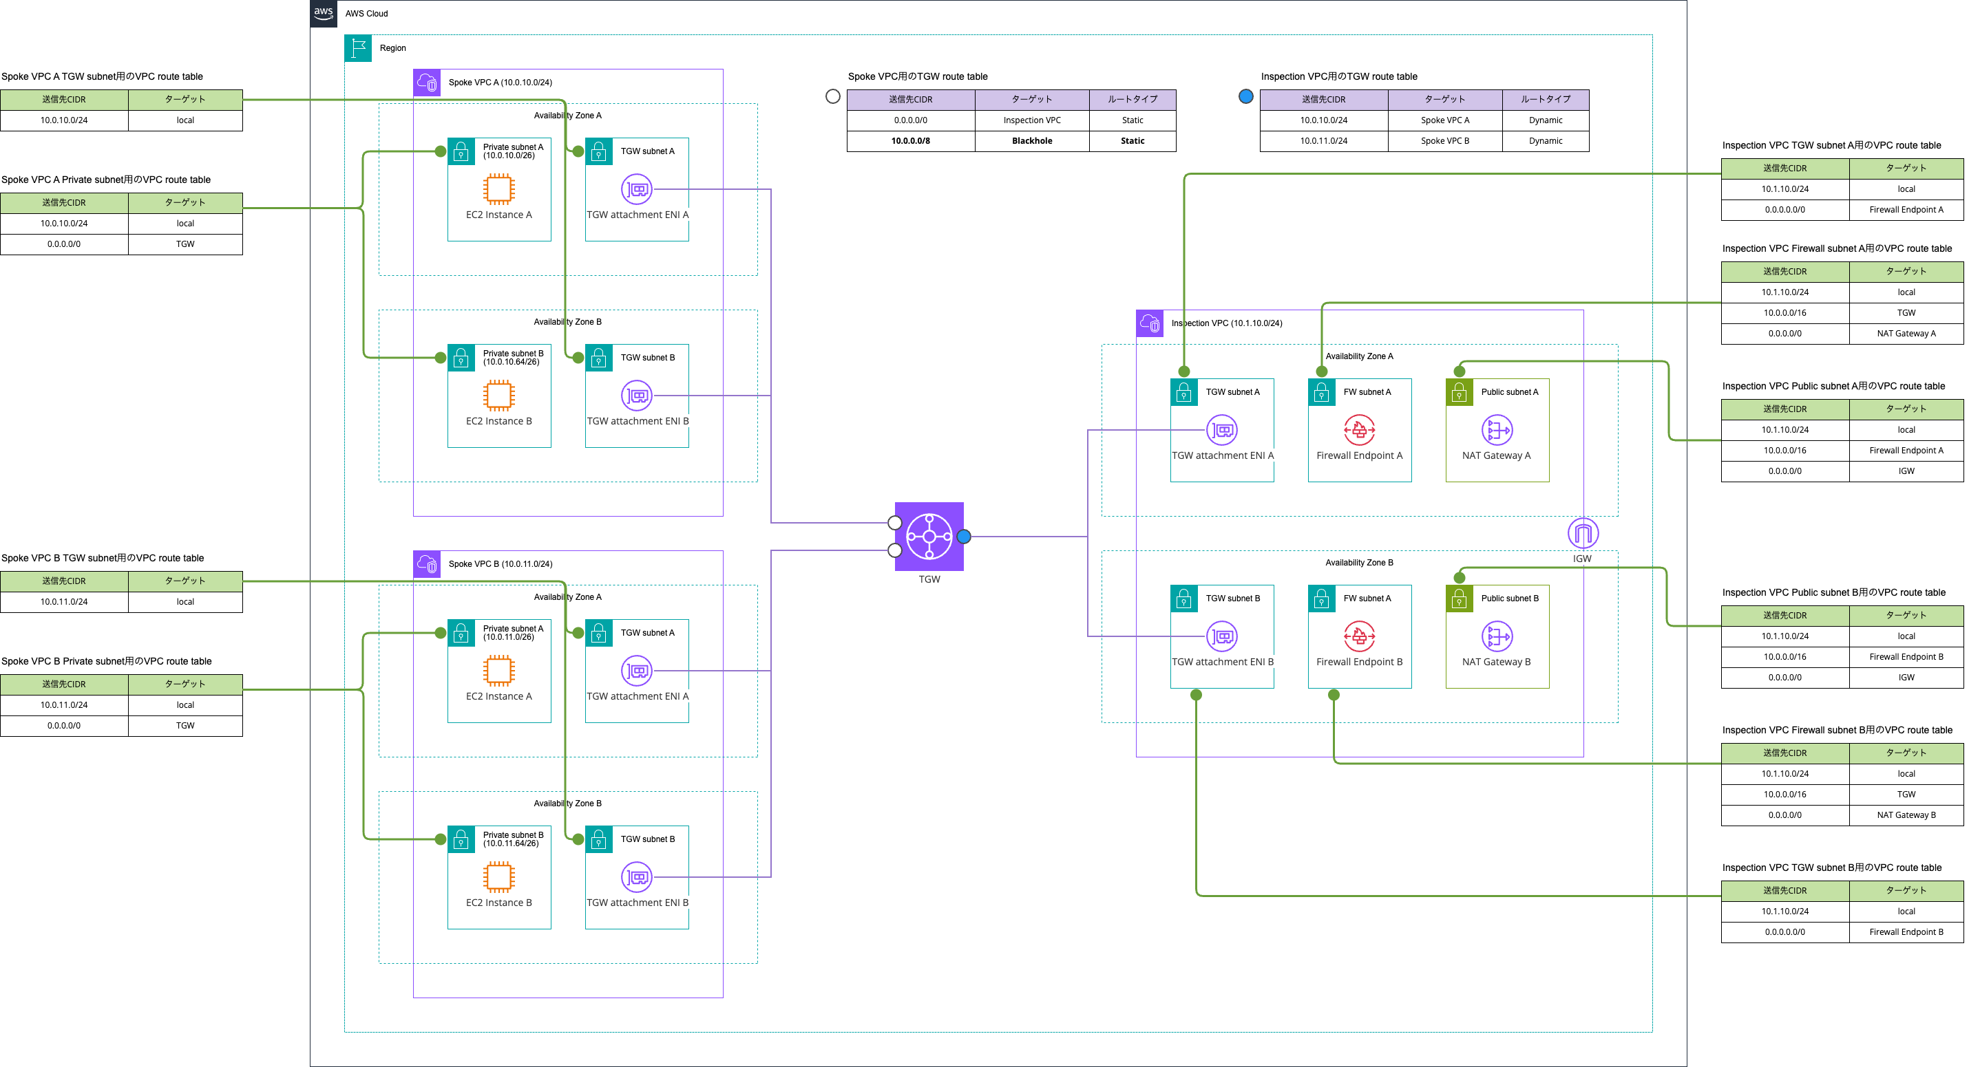Select the Firewall Endpoint B cell in Public subnet B table

pos(1906,657)
